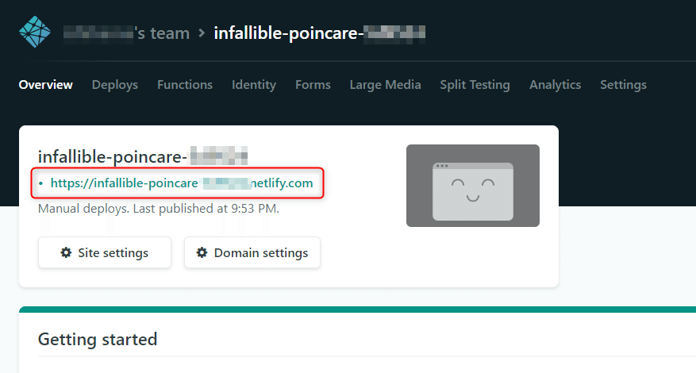Click the 'Manual deploys. Last published' text
This screenshot has height=373, width=696.
[159, 209]
